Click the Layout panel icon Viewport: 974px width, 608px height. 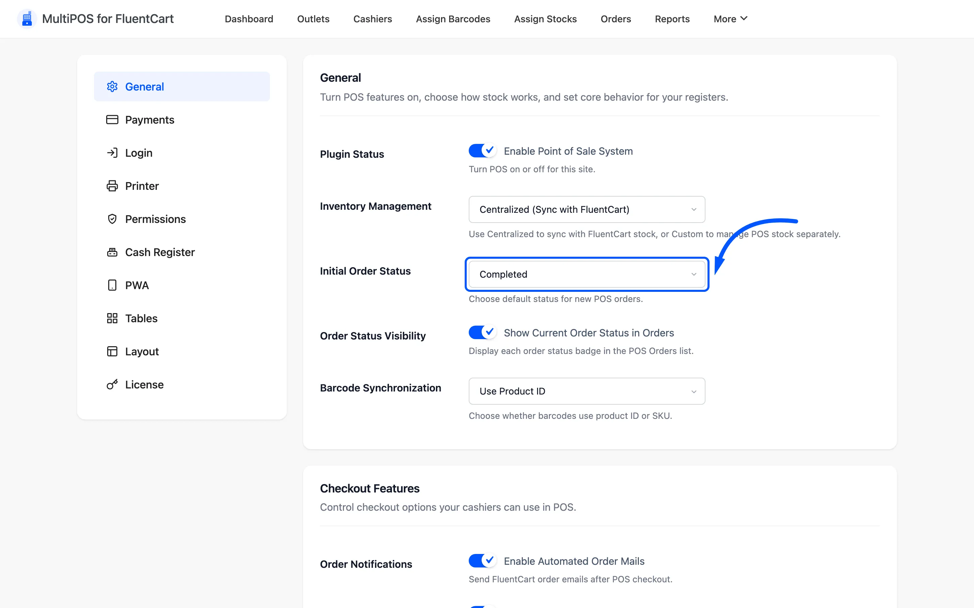pos(112,351)
